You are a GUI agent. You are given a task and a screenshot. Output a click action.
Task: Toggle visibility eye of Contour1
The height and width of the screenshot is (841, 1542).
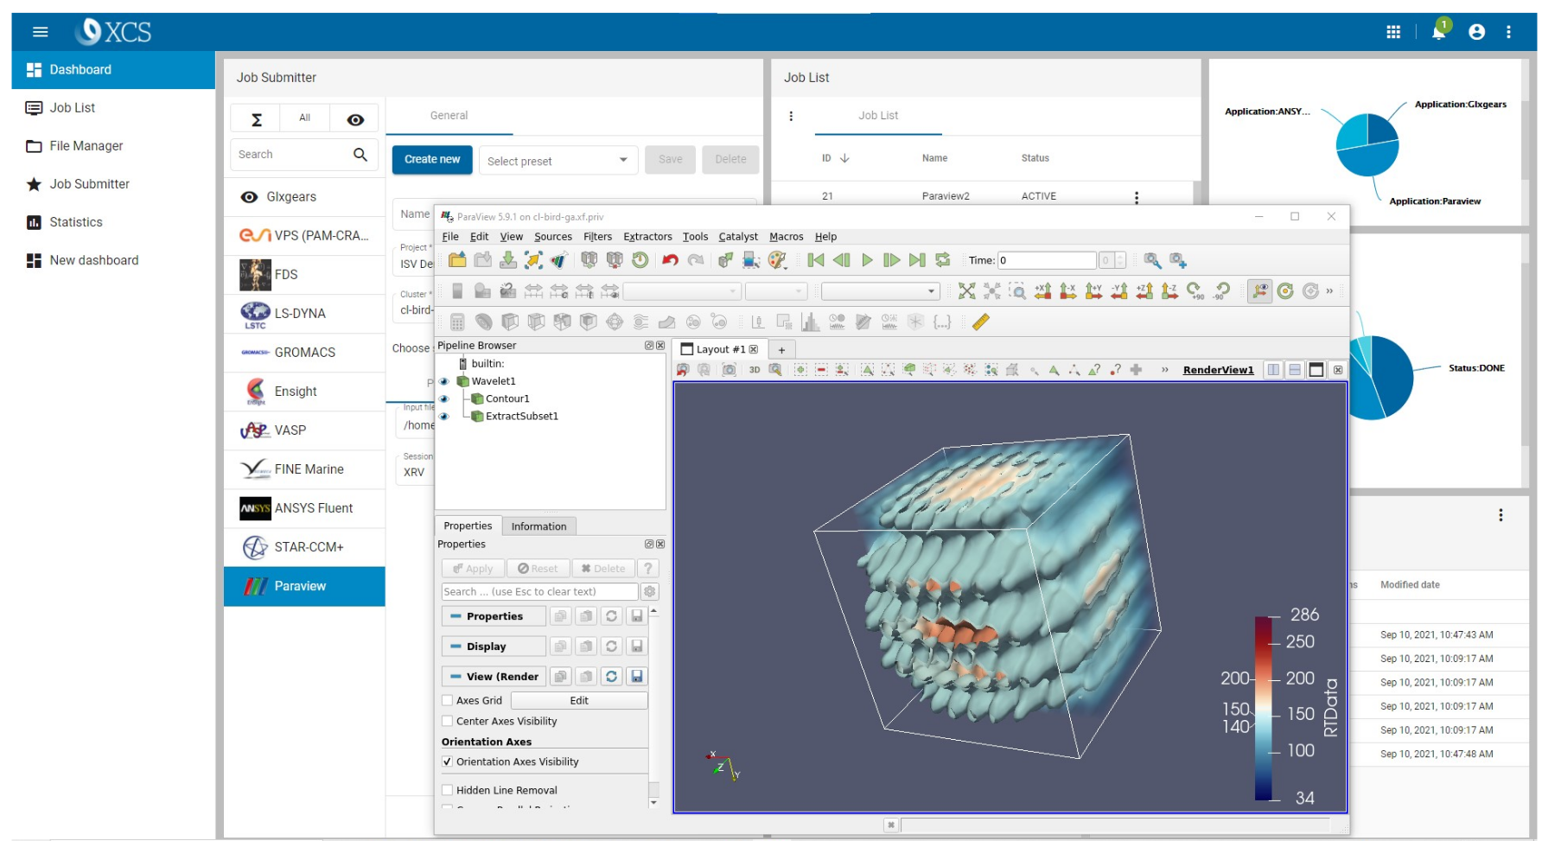(444, 398)
